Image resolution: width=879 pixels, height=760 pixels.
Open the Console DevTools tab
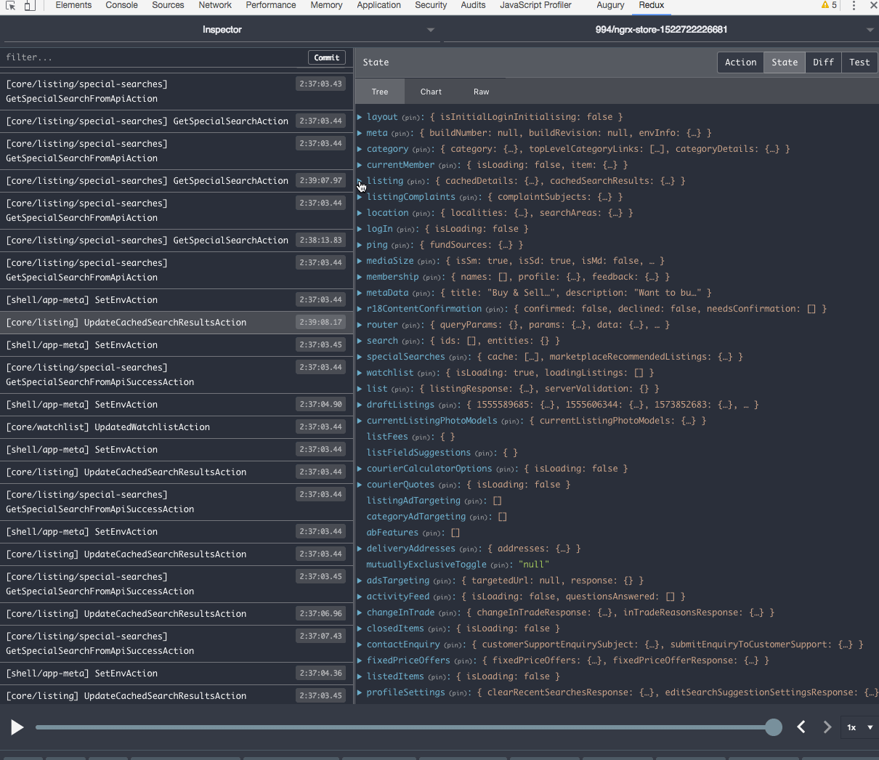point(121,5)
